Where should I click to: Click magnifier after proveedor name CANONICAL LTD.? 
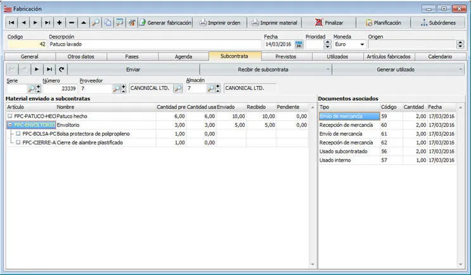point(178,89)
